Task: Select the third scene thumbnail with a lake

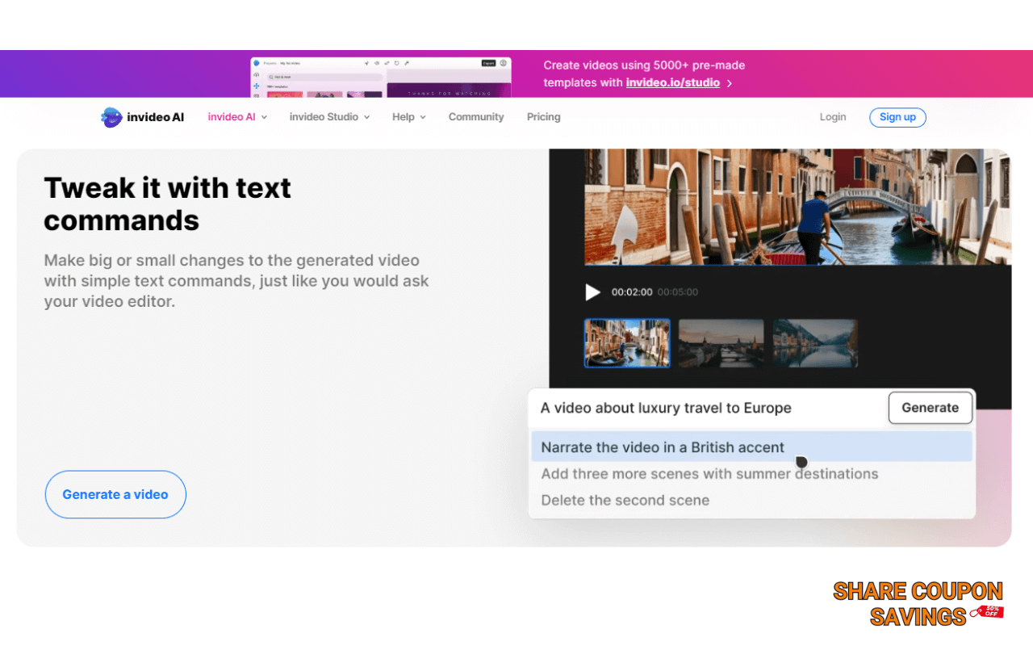Action: tap(815, 343)
